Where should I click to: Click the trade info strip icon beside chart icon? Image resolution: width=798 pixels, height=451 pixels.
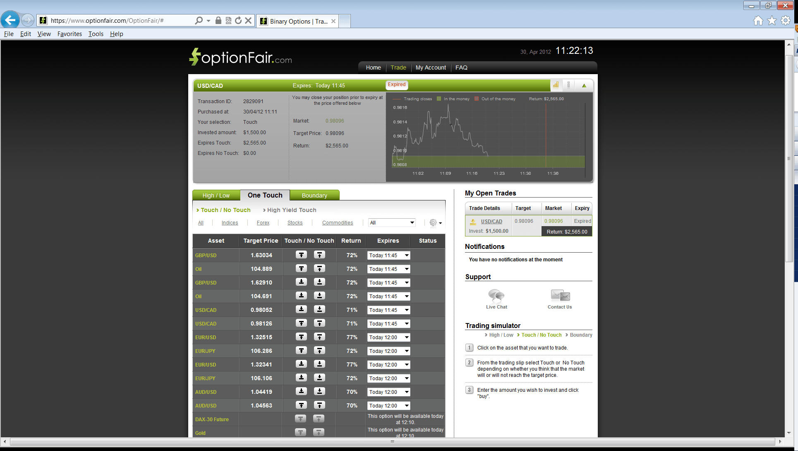point(569,85)
